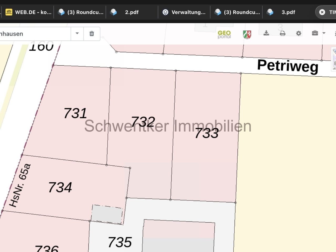Click the download icon in the toolbar
Image resolution: width=336 pixels, height=252 pixels.
click(x=266, y=33)
